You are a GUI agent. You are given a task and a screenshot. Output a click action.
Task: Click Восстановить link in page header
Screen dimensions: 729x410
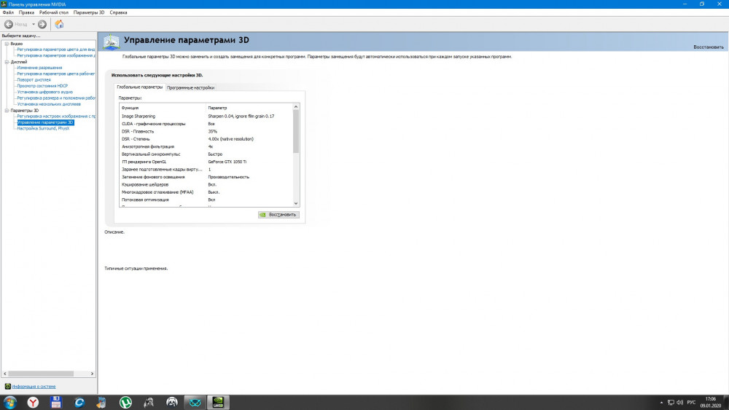708,47
